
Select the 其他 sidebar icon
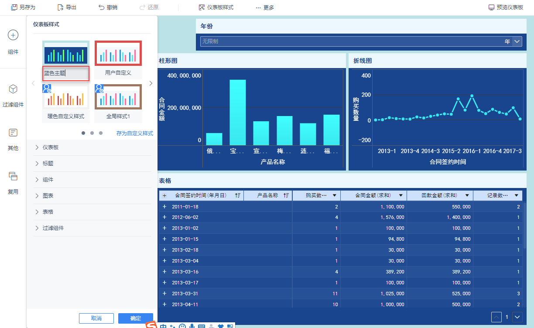(13, 133)
